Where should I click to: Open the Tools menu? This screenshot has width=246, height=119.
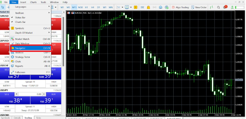pos(44,2)
